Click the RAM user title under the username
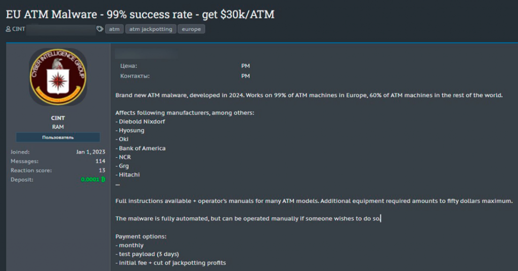Viewport: 518px width, 271px height. tap(58, 127)
